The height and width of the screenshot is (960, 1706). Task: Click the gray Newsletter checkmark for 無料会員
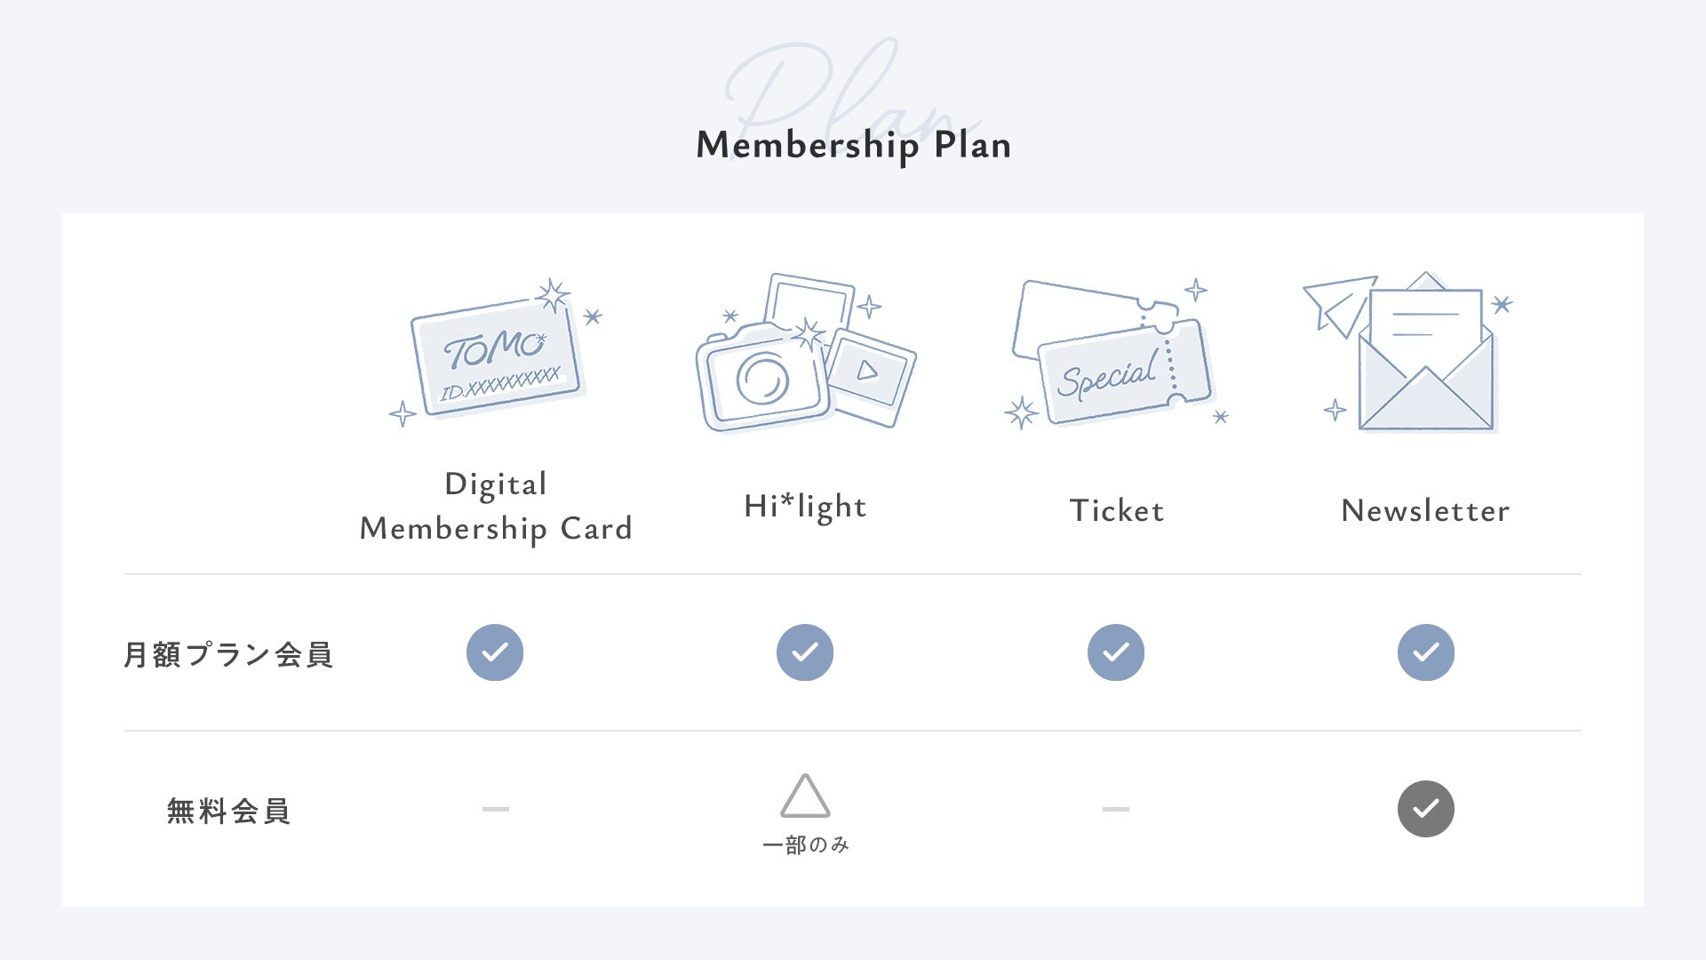click(1425, 809)
